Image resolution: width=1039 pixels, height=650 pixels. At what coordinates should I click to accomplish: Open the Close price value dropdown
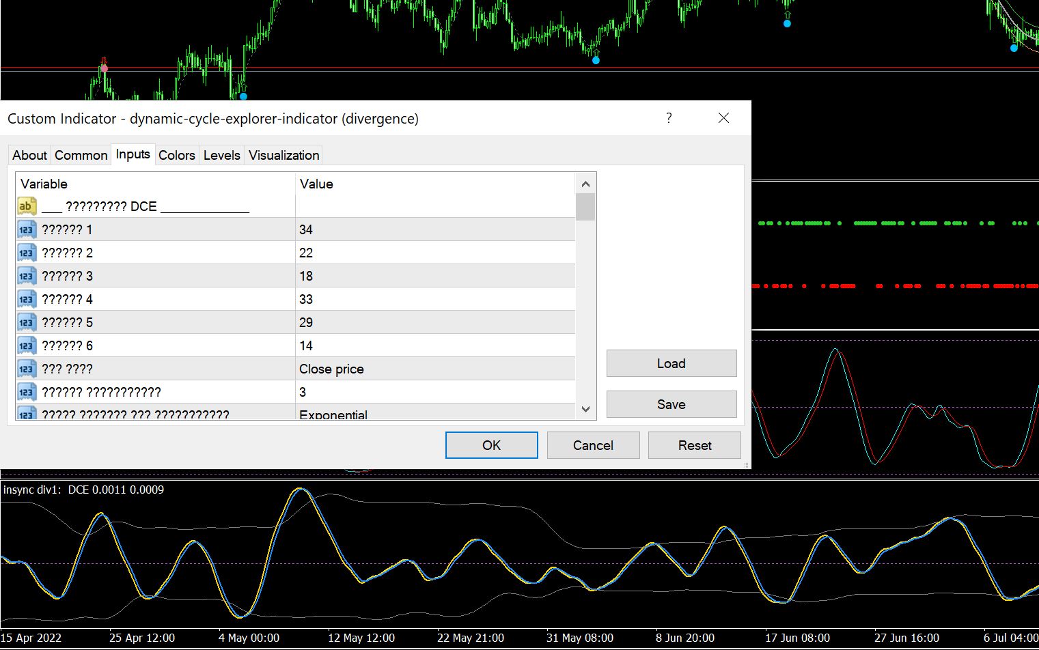click(x=436, y=369)
